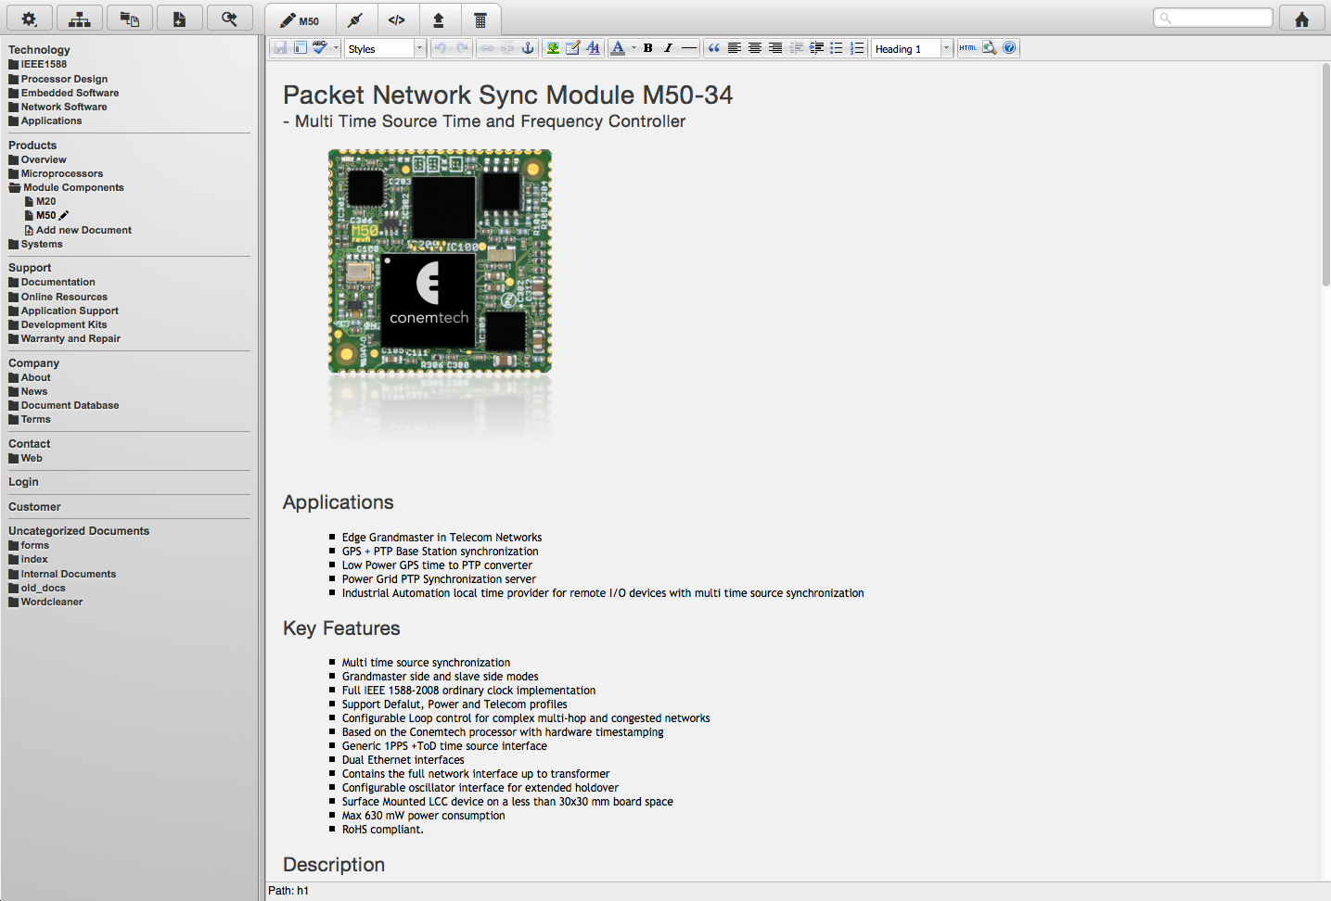Viewport: 1331px width, 901px height.
Task: Click the insert image icon
Action: click(553, 48)
